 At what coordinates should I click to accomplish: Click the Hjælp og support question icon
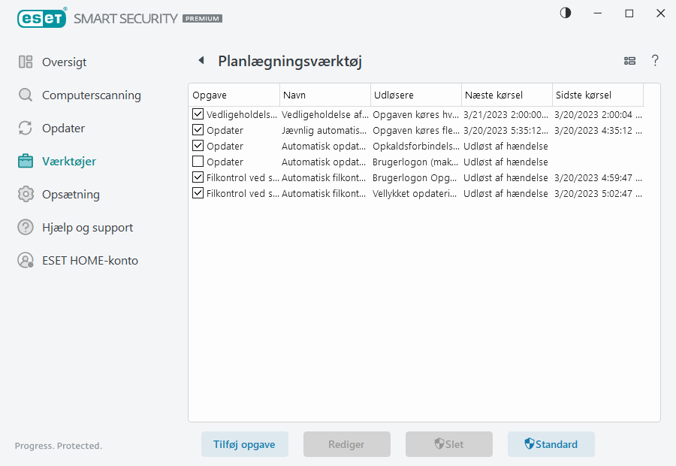pyautogui.click(x=26, y=228)
